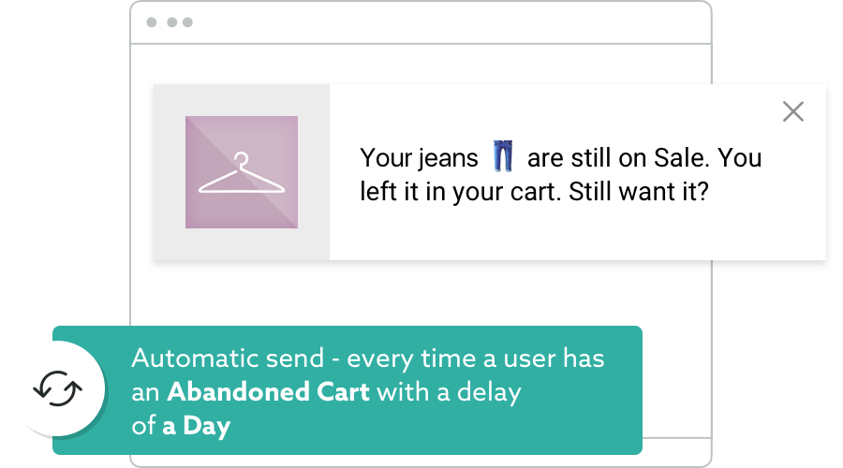Select the bold "a Day" delay text
The image size is (843, 468).
pos(196,426)
